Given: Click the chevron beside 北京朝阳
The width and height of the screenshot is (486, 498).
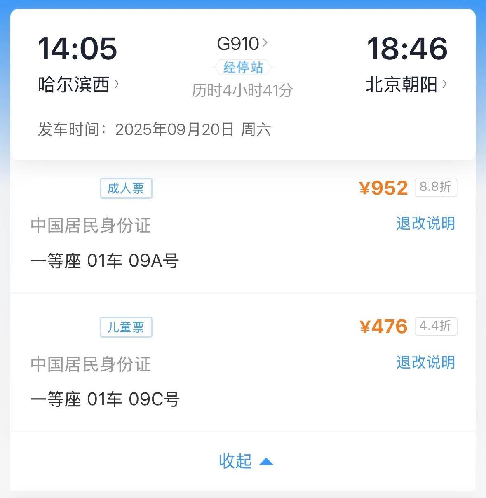Looking at the screenshot, I should [444, 84].
